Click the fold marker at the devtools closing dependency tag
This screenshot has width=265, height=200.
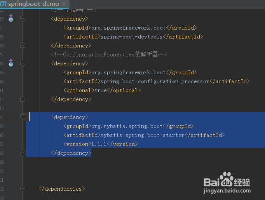click(23, 46)
